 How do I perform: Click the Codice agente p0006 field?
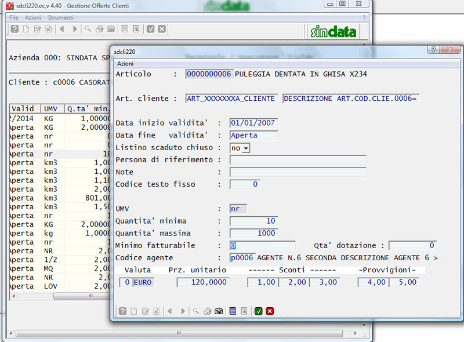coord(242,258)
